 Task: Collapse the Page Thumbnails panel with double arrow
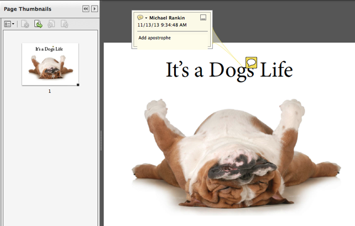[86, 9]
